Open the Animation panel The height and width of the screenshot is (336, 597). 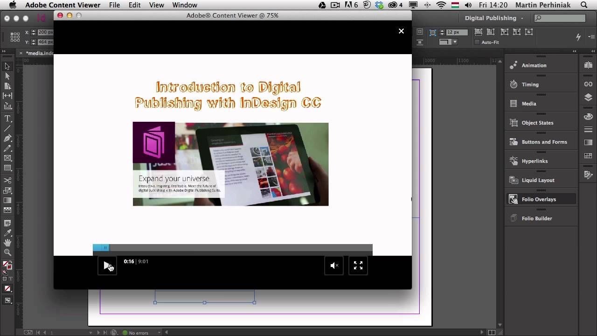point(542,65)
